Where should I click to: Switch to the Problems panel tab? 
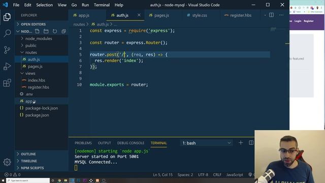[x=83, y=143]
